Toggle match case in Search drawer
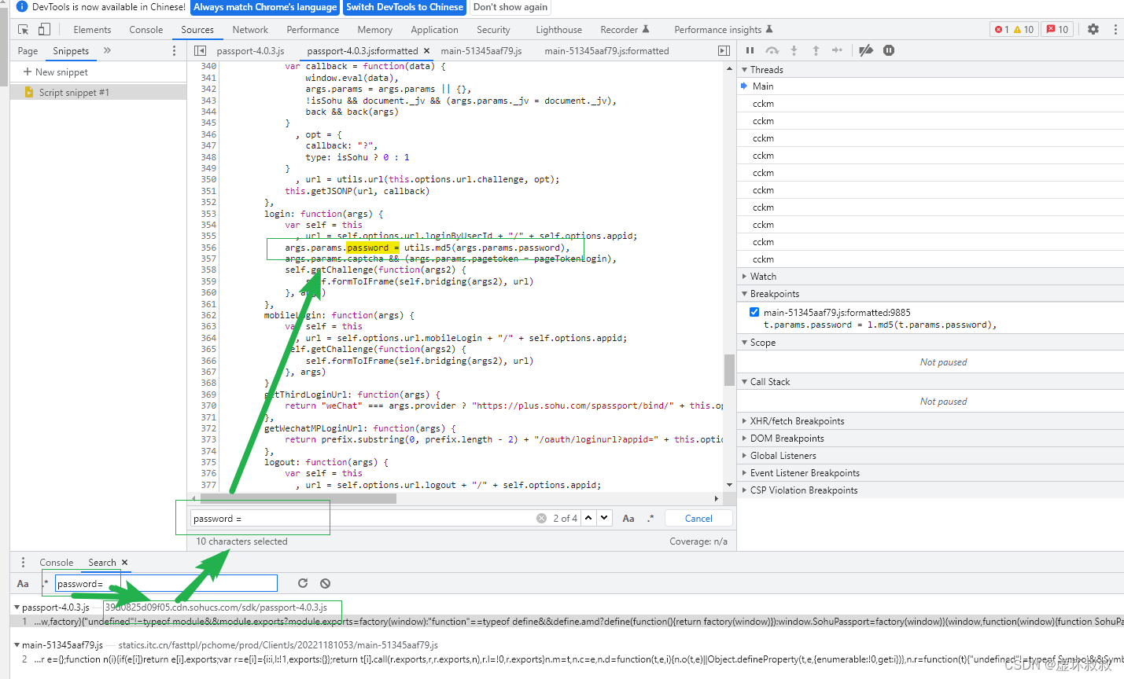The height and width of the screenshot is (679, 1124). click(x=23, y=583)
